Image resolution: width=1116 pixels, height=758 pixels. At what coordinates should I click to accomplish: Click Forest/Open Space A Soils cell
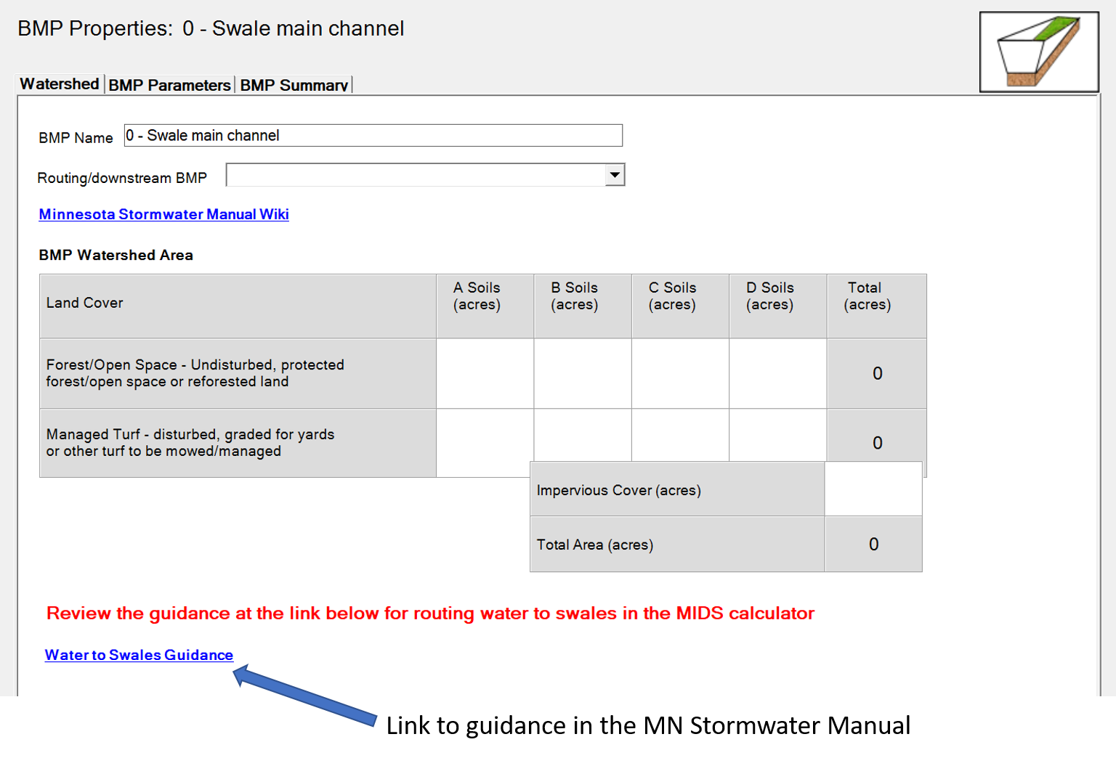tap(485, 373)
